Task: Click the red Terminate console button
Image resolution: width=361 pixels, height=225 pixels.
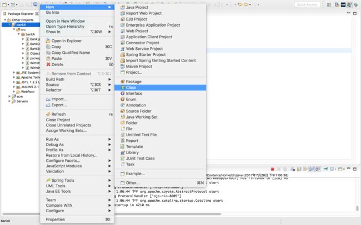Action: pyautogui.click(x=273, y=169)
